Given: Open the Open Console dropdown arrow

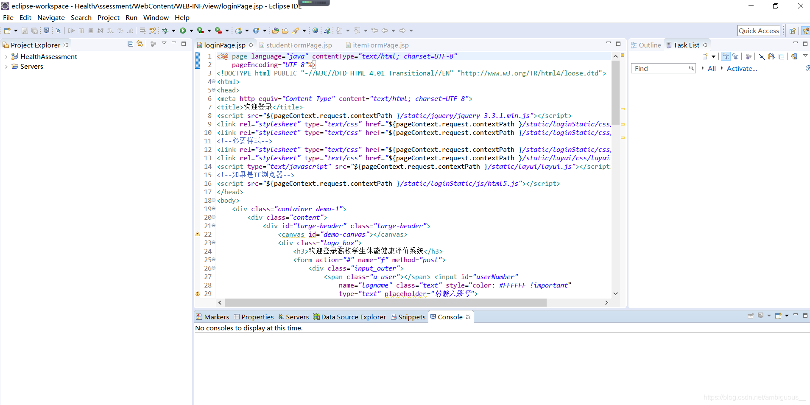Looking at the screenshot, I should (787, 316).
